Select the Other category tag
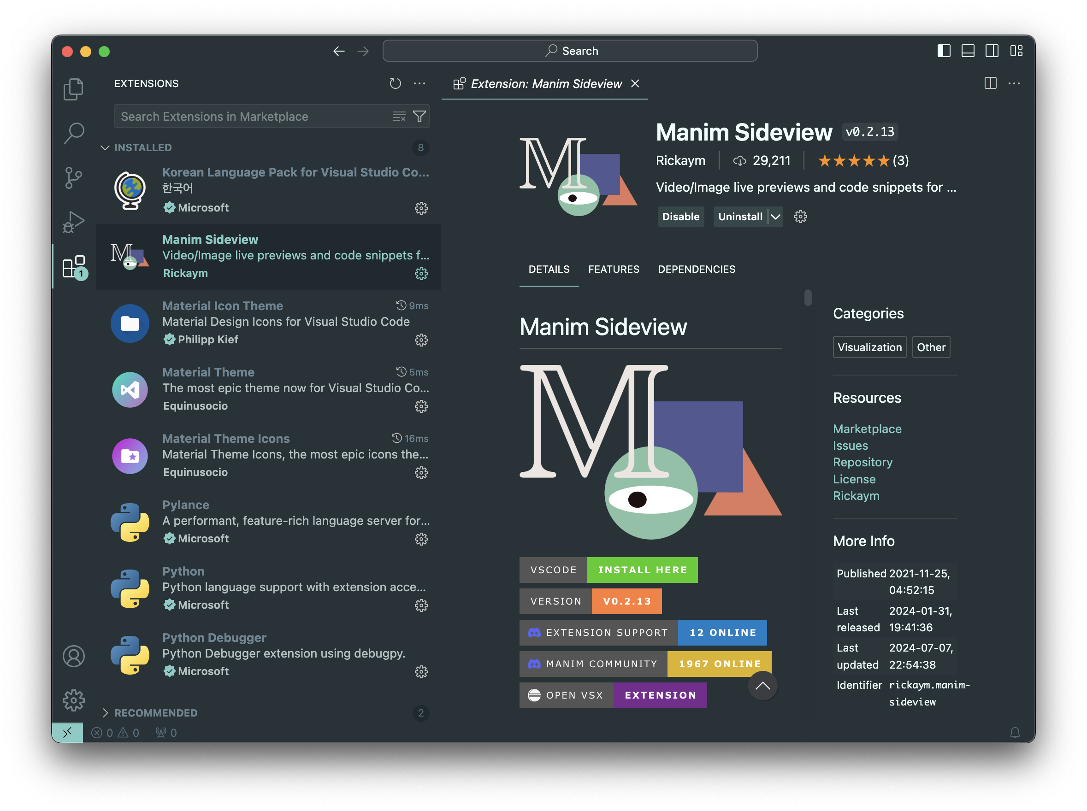 (x=931, y=347)
